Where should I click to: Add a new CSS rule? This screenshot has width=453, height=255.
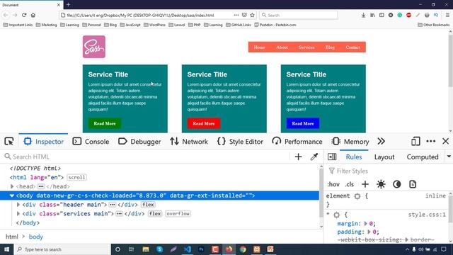[365, 184]
